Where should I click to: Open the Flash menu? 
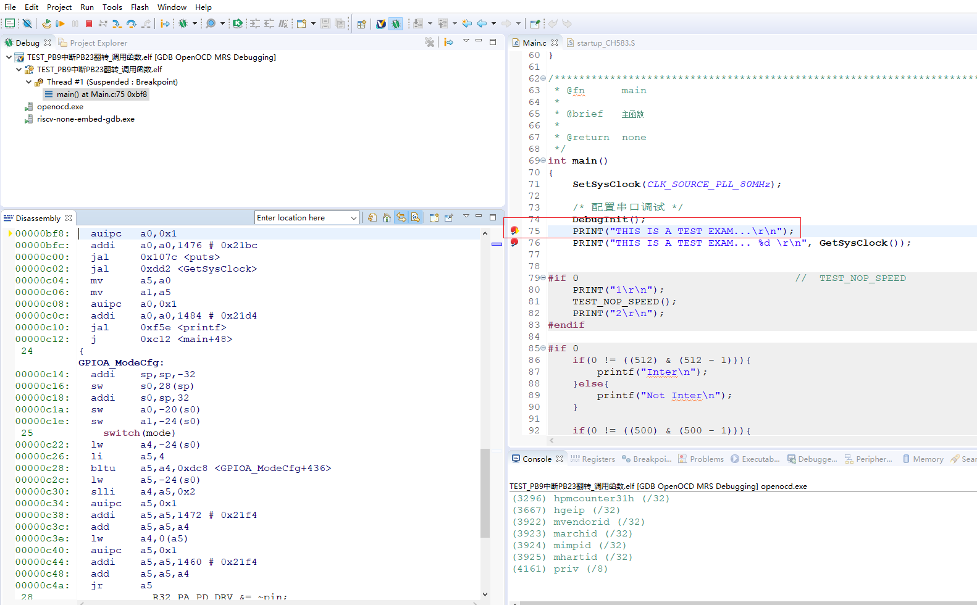pyautogui.click(x=140, y=7)
